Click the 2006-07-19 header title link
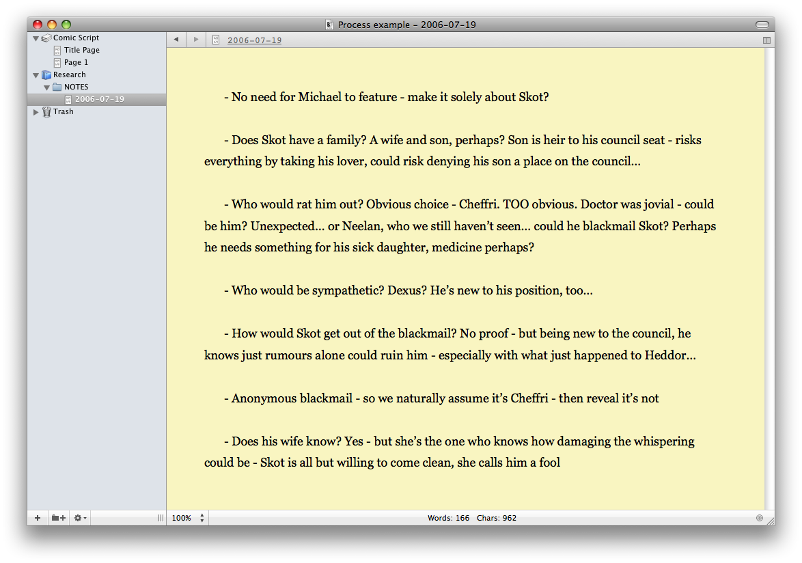This screenshot has height=563, width=802. click(x=254, y=40)
